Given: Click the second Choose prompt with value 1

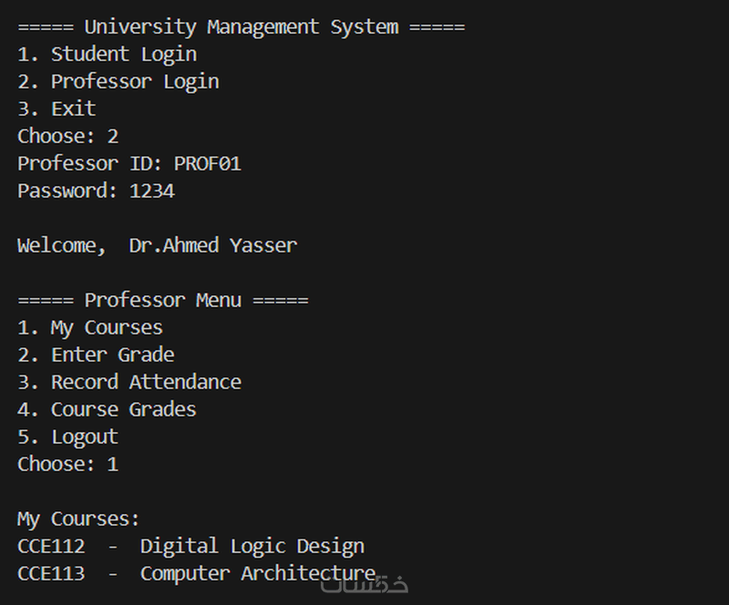Looking at the screenshot, I should pyautogui.click(x=68, y=464).
